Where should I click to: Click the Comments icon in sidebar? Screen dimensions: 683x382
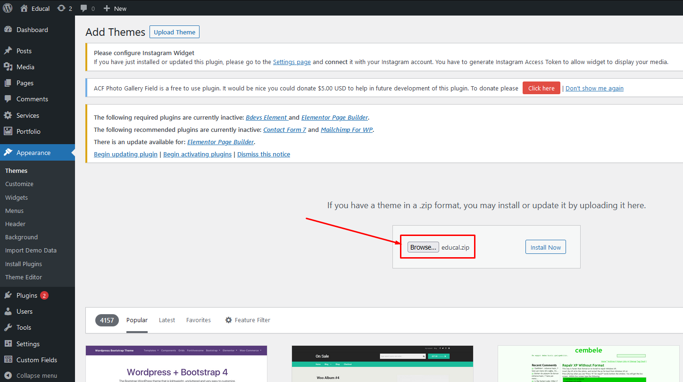(8, 99)
